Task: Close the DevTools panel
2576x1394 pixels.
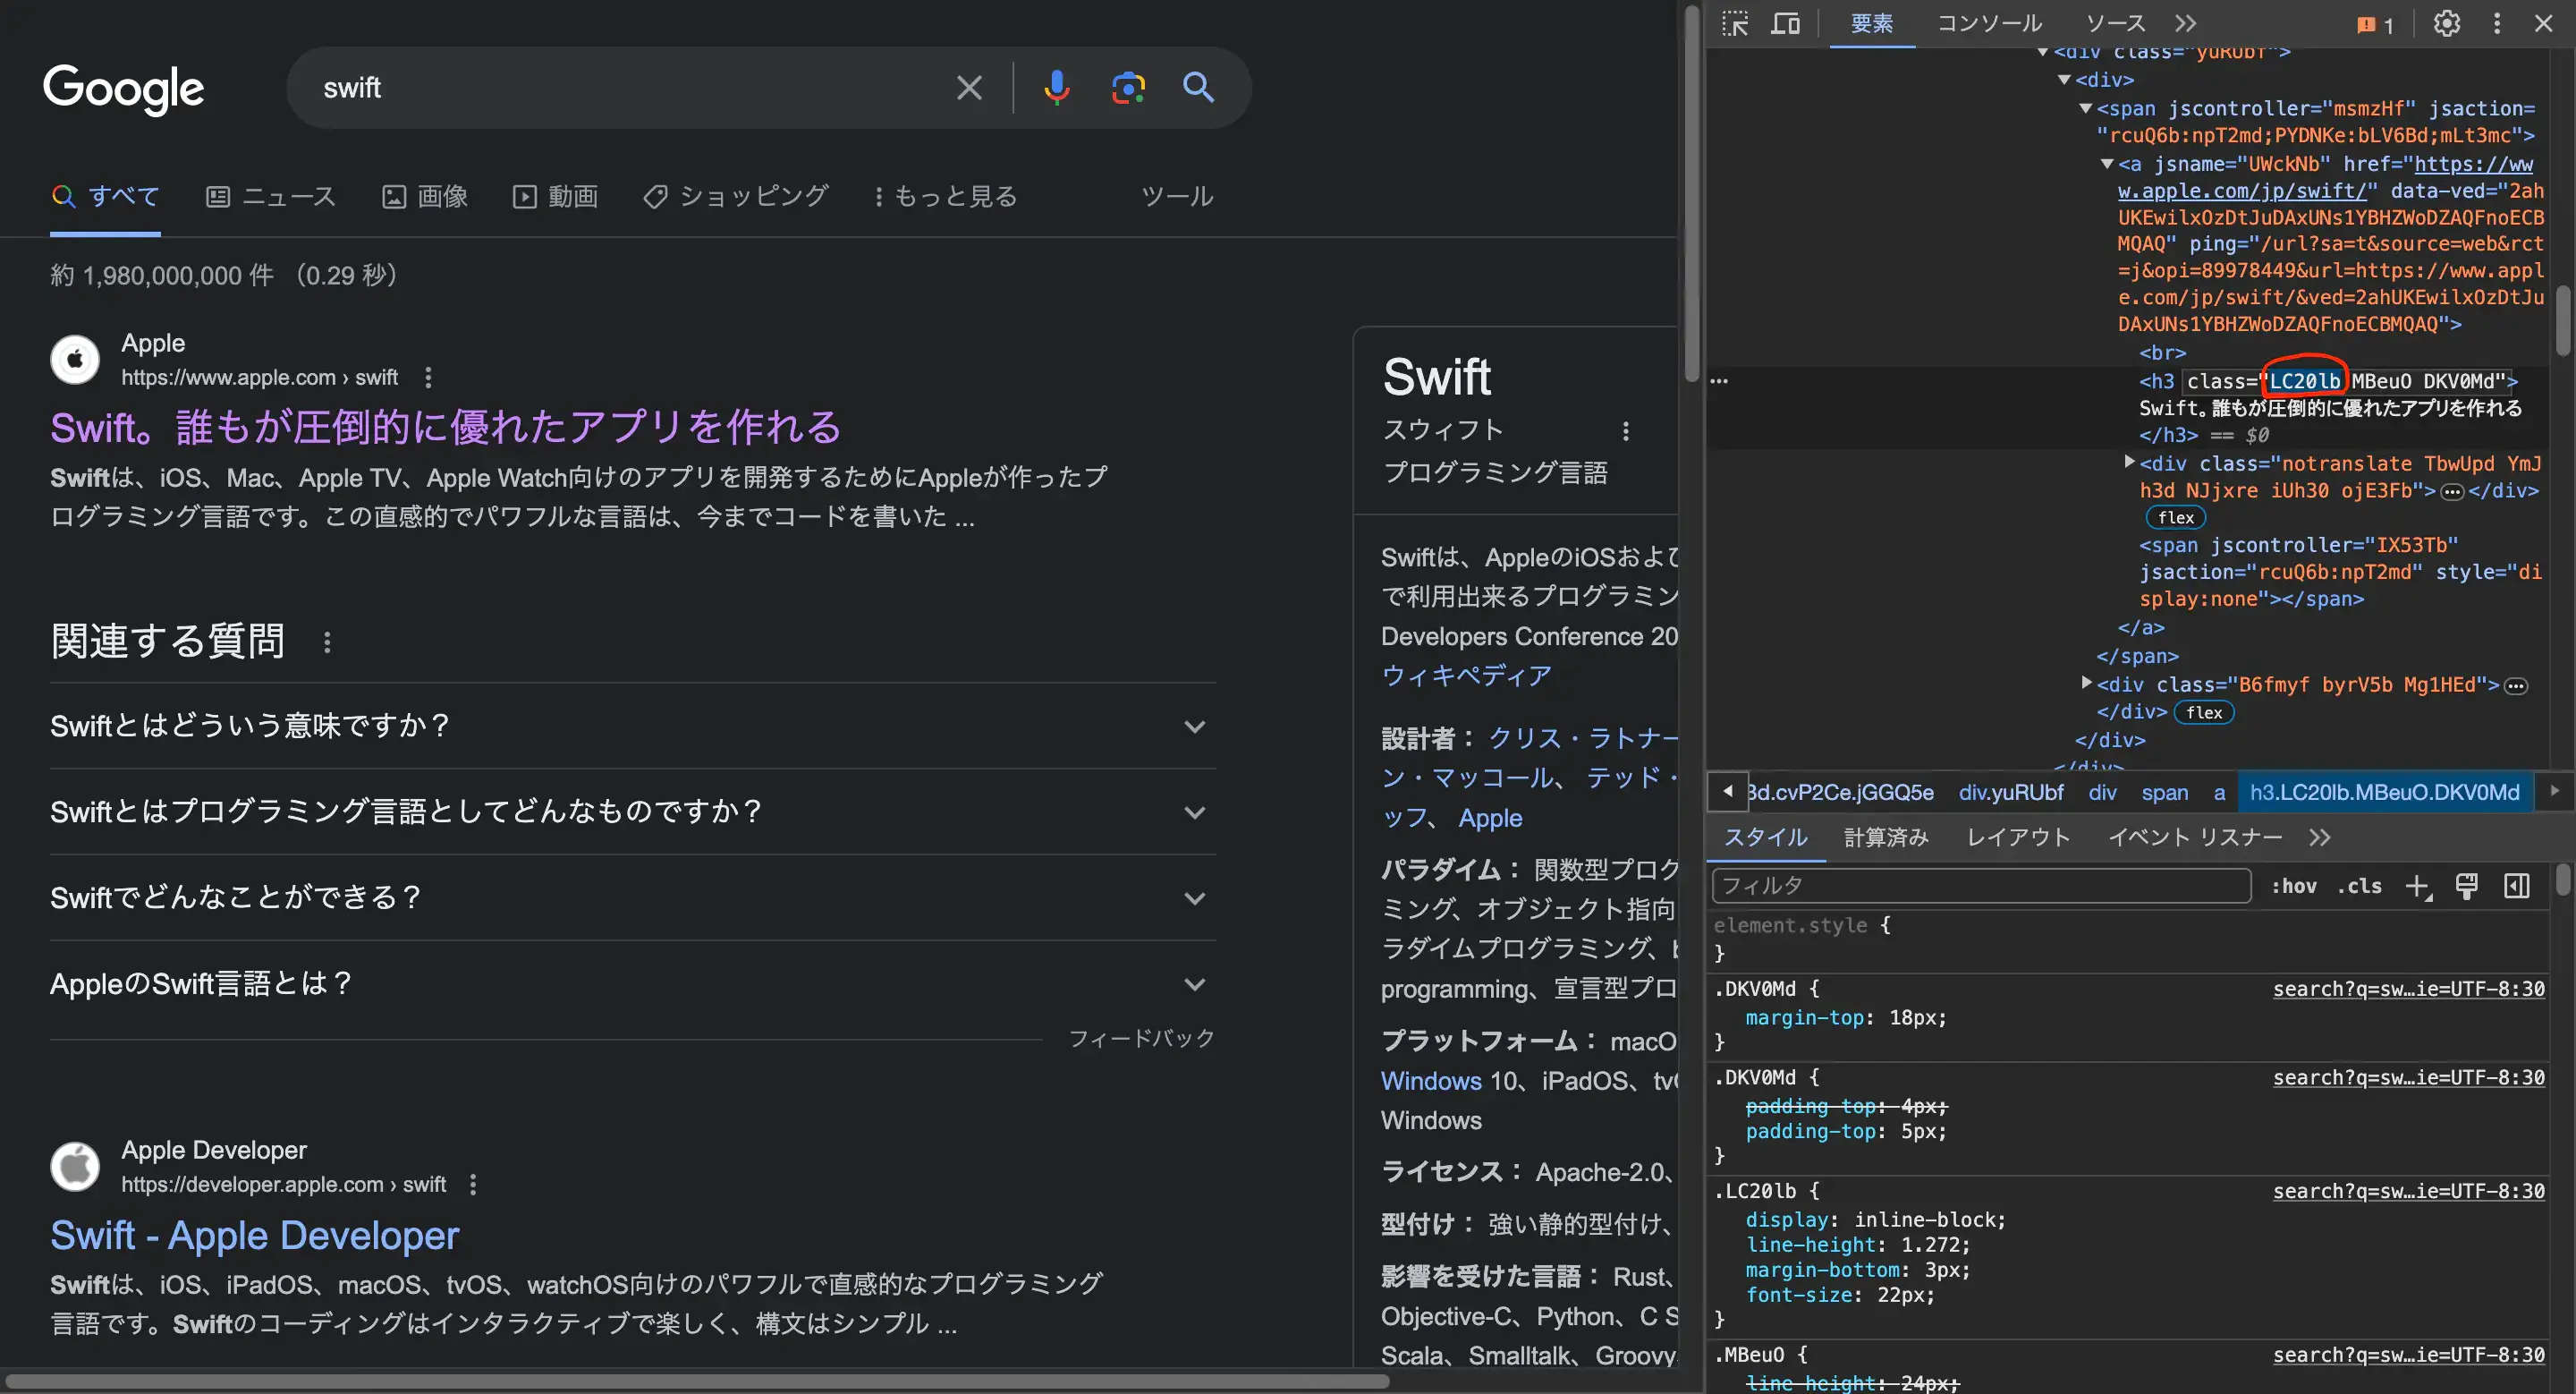Action: (2543, 23)
